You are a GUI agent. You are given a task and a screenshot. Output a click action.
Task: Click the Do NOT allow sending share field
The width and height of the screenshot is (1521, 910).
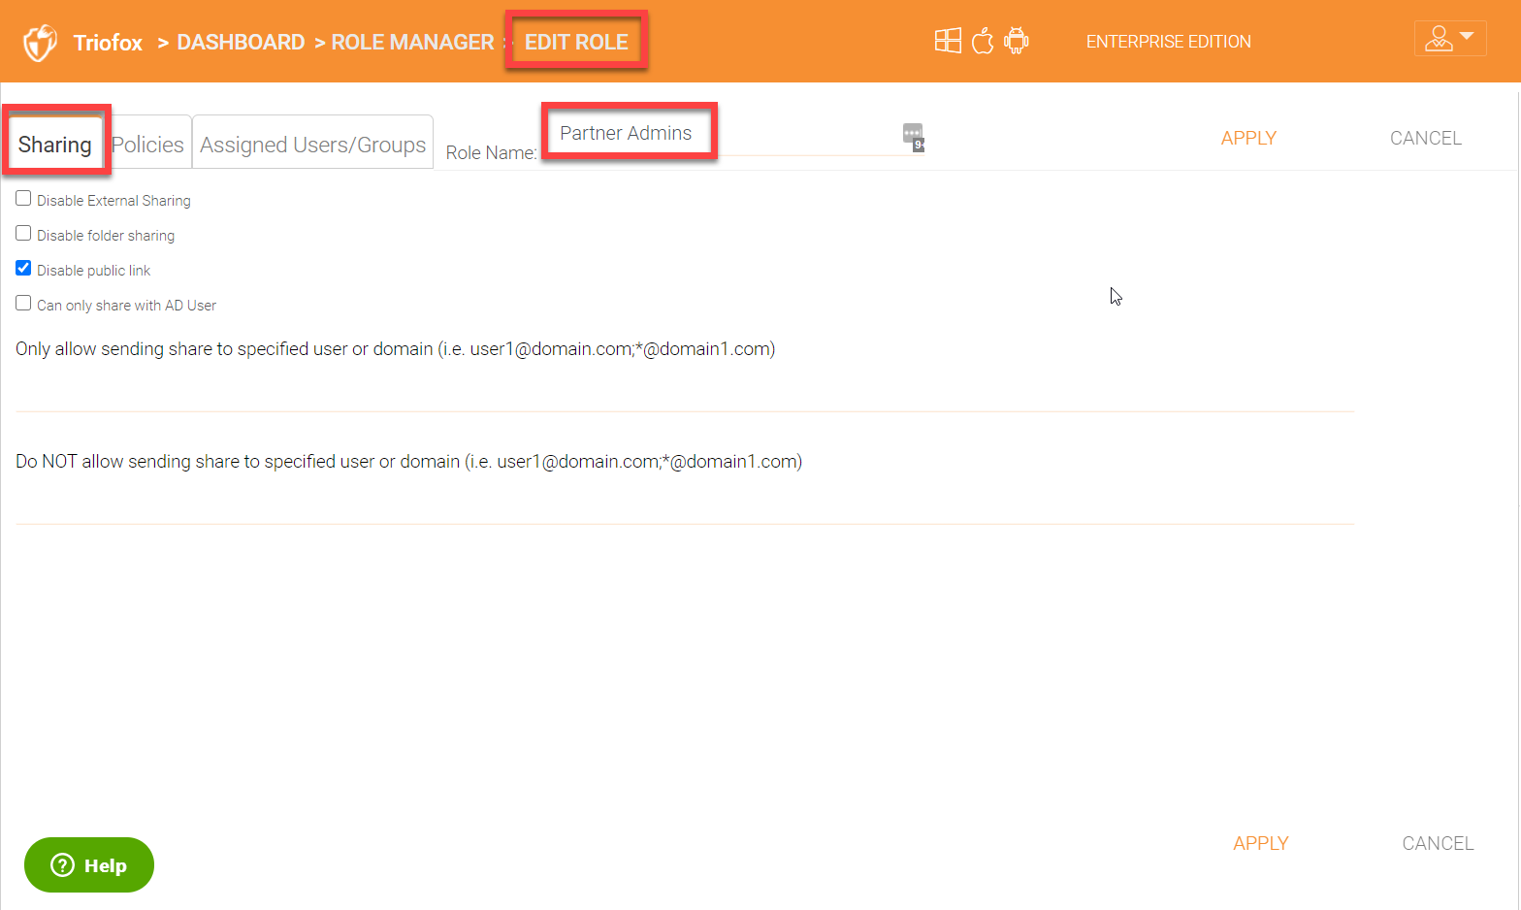click(x=685, y=503)
